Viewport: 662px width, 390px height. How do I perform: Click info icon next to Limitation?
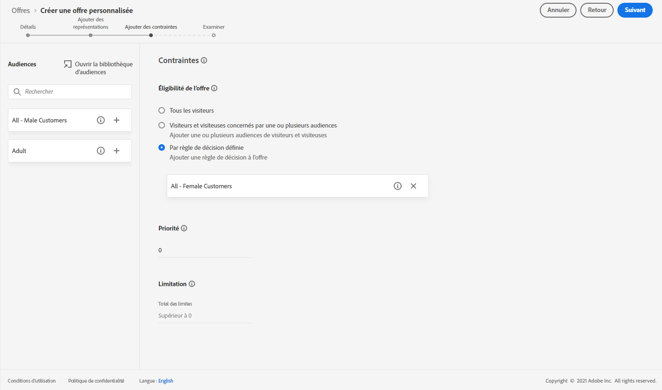click(x=192, y=284)
